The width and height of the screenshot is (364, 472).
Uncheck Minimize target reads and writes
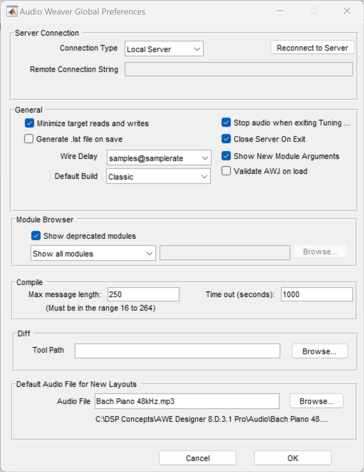coord(29,123)
